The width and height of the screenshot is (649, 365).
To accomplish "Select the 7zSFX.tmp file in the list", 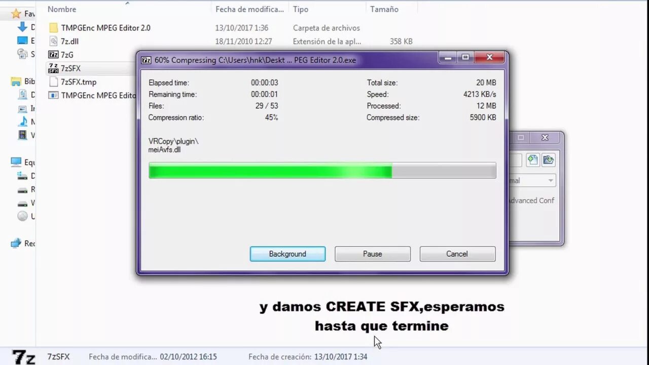I will 79,82.
